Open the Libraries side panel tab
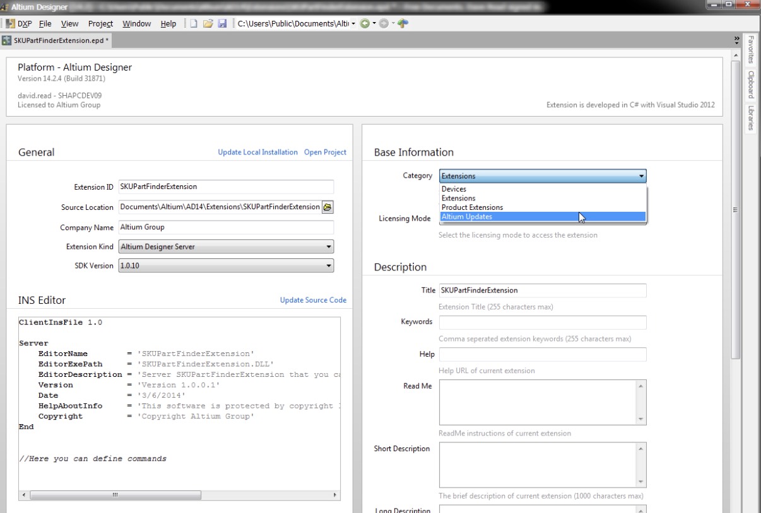 coord(751,118)
